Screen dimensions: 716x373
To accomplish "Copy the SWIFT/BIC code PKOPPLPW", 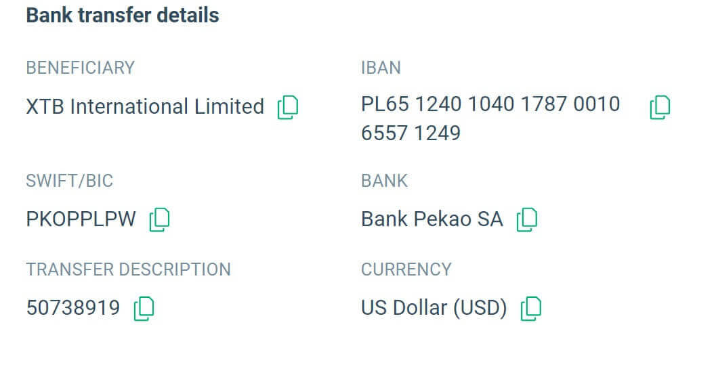I will [x=159, y=219].
